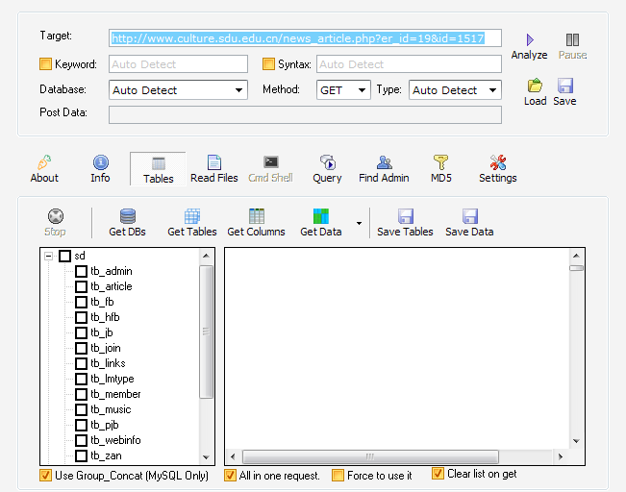
Task: Select tb_hfb table row
Action: tap(105, 317)
